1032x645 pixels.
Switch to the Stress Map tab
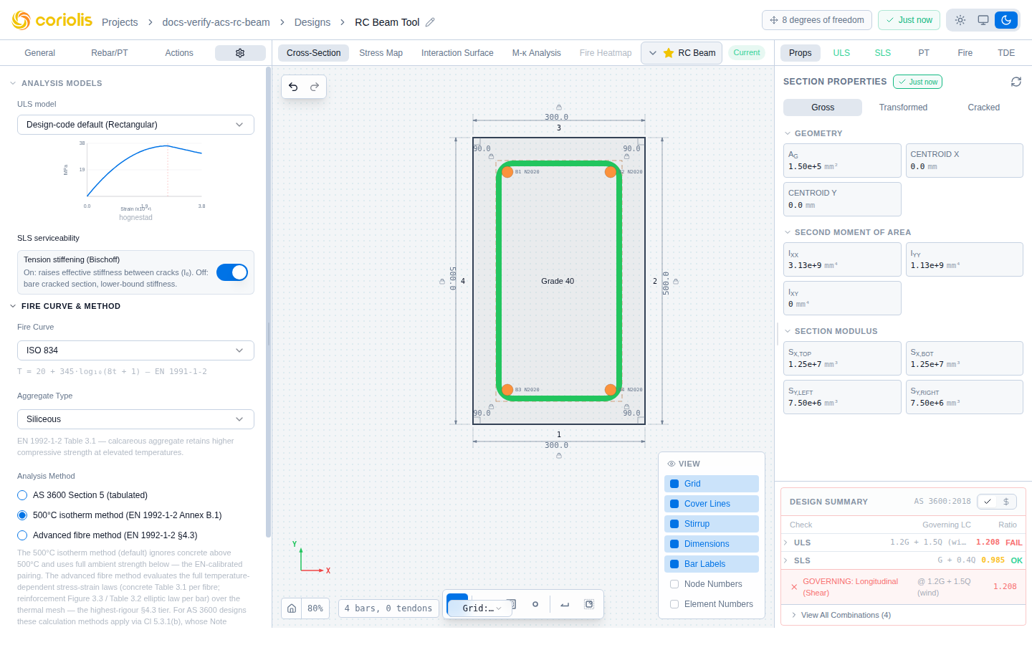click(x=381, y=53)
